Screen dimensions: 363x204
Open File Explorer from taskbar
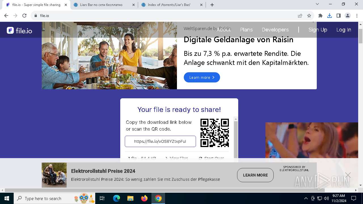(x=130, y=198)
